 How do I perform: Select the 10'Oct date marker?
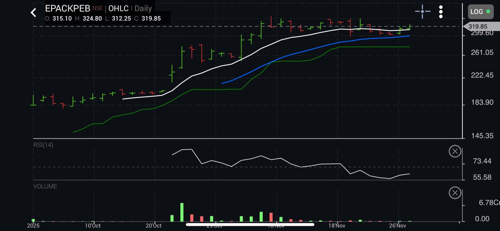tap(92, 226)
